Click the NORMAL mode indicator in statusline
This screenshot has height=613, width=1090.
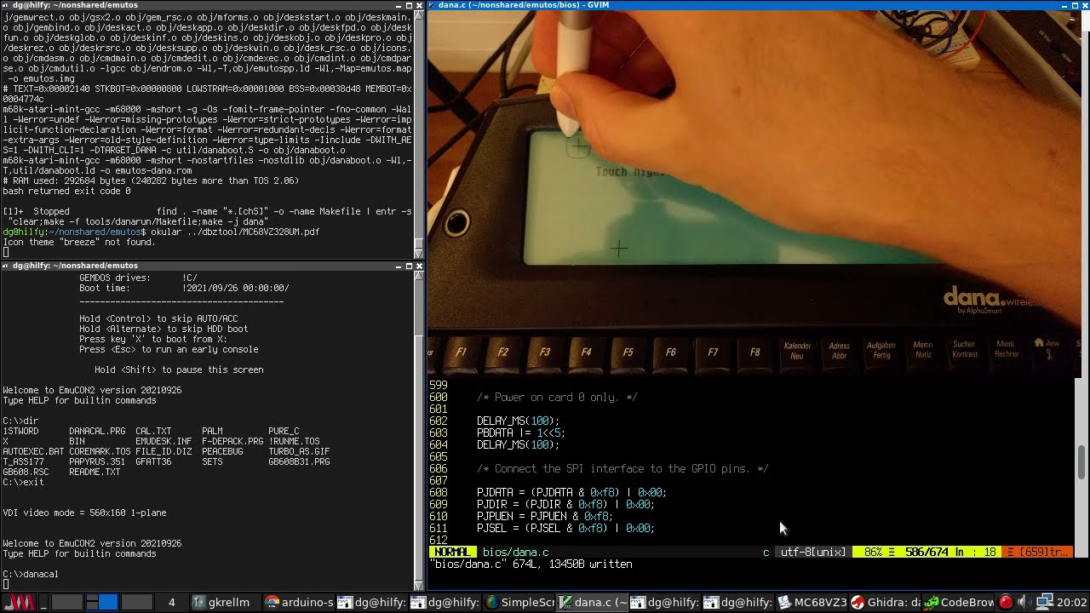(451, 552)
